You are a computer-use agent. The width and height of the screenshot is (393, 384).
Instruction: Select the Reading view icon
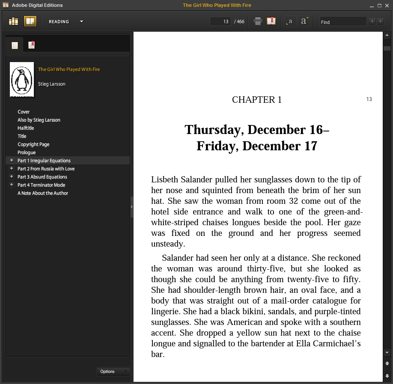(x=30, y=21)
